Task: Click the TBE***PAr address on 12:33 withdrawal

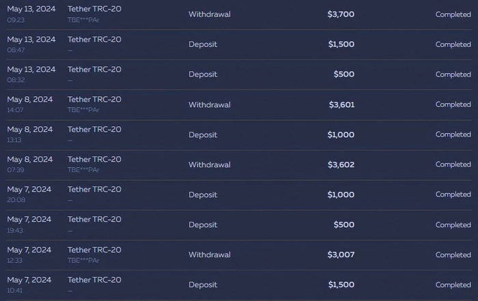Action: coord(83,260)
